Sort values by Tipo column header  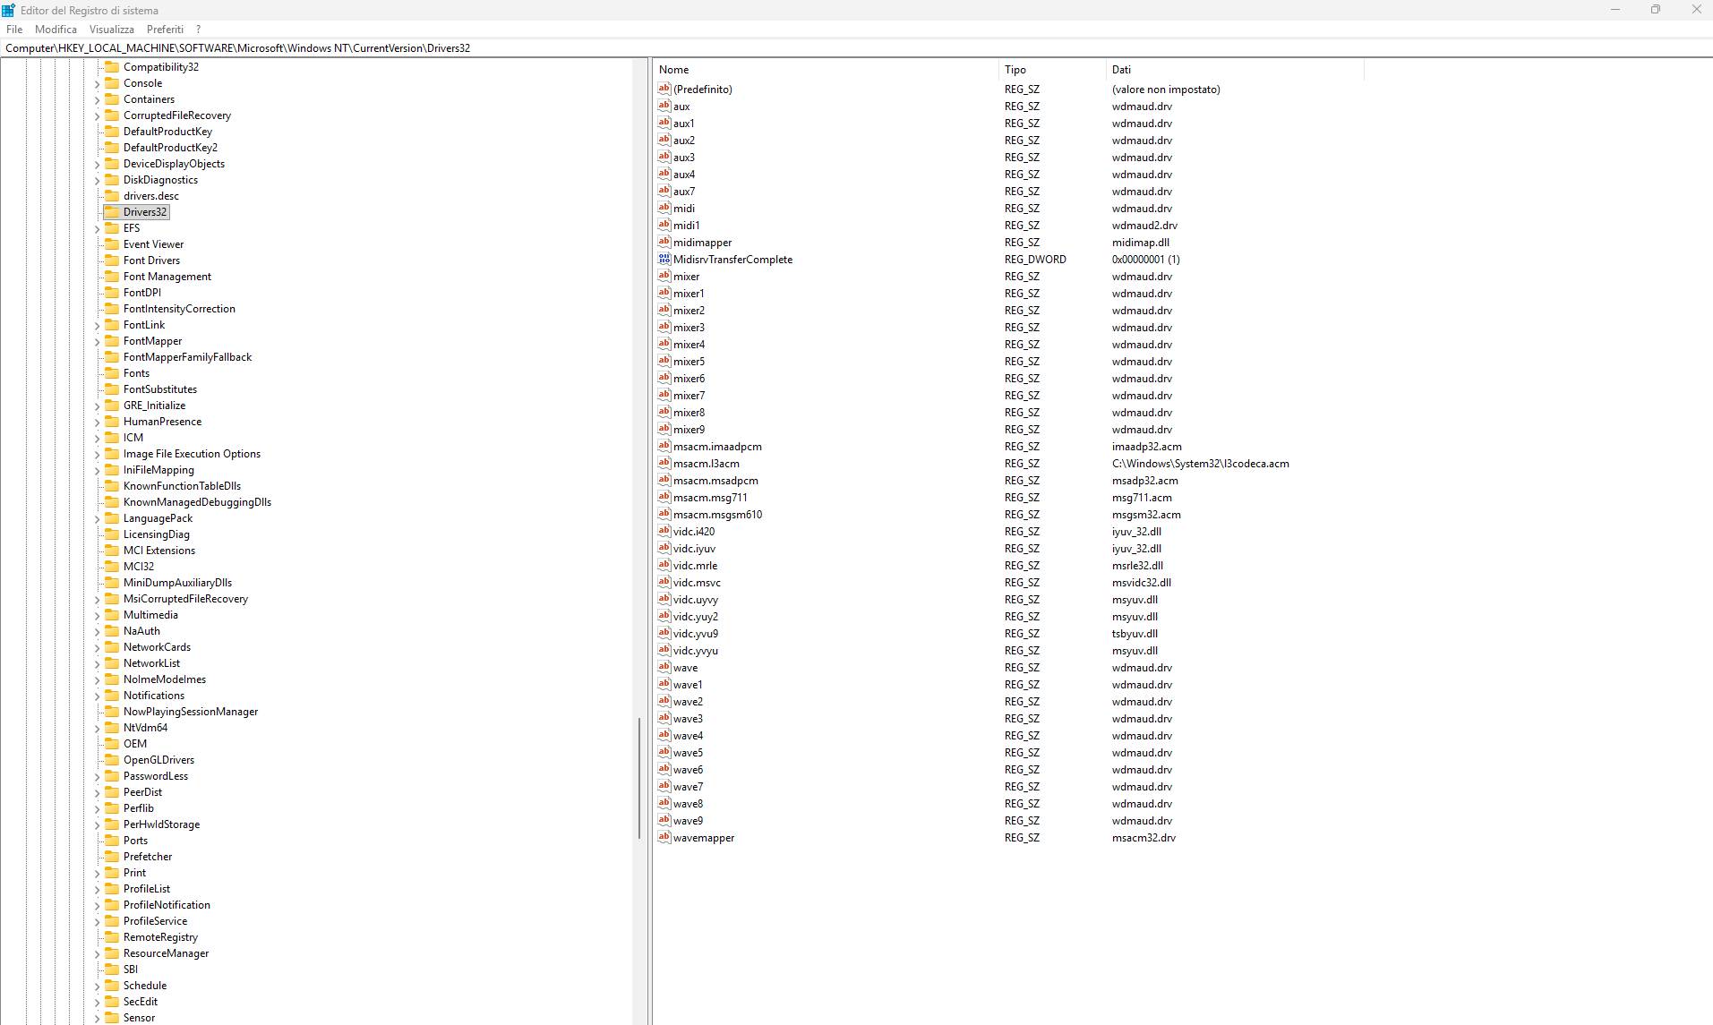click(1052, 70)
